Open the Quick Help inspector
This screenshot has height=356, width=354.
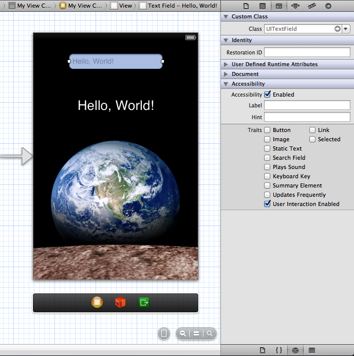[x=262, y=6]
